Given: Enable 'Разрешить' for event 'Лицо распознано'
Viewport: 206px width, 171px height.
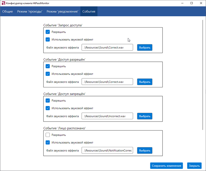Looking at the screenshot, I should [48, 135].
